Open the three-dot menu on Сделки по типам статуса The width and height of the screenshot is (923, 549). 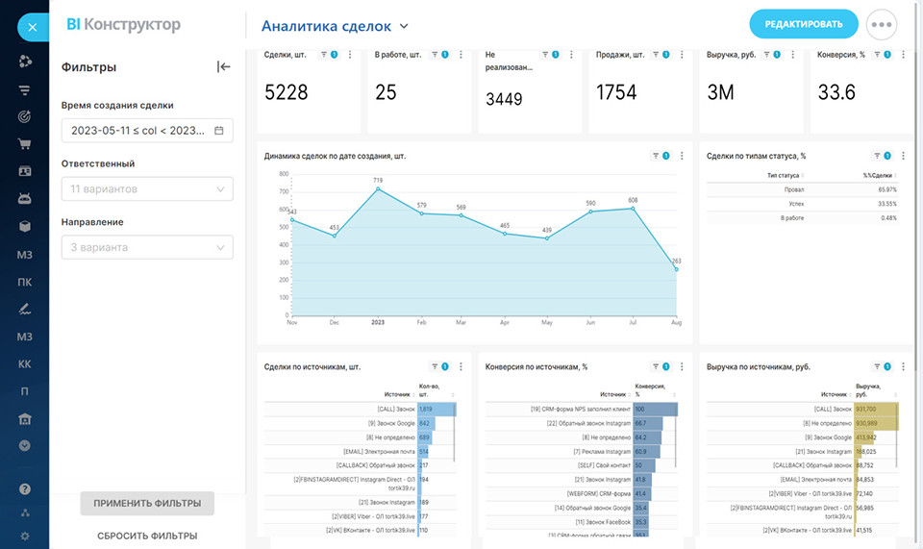coord(903,155)
